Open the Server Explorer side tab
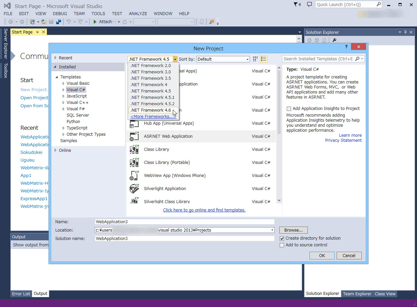Viewport: 417px width, 307px height. click(5, 44)
